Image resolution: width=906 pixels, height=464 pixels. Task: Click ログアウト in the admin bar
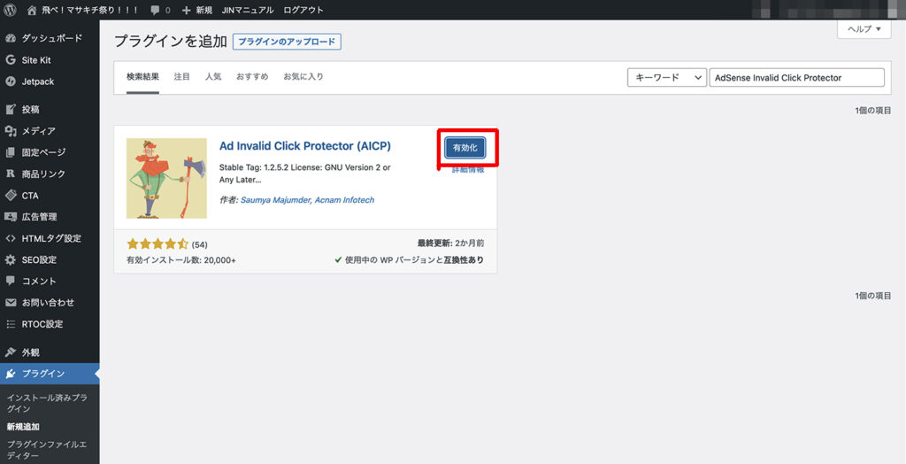coord(303,11)
